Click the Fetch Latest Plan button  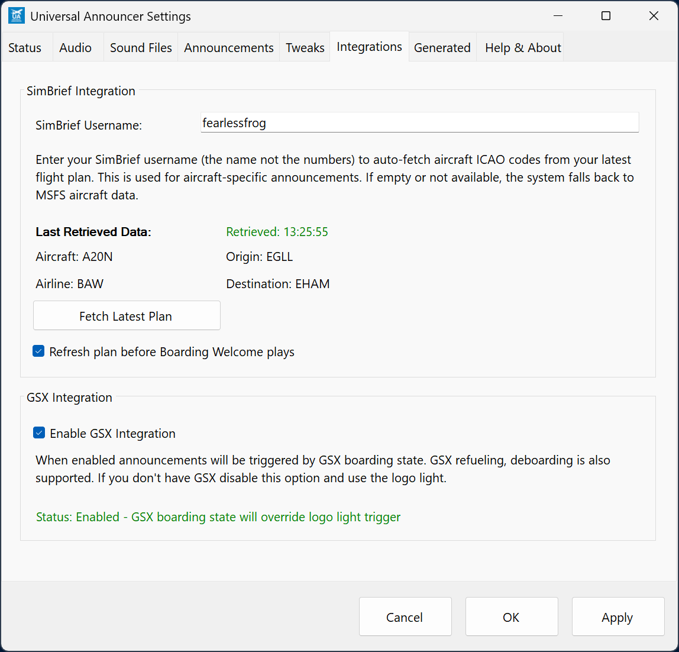coord(127,316)
